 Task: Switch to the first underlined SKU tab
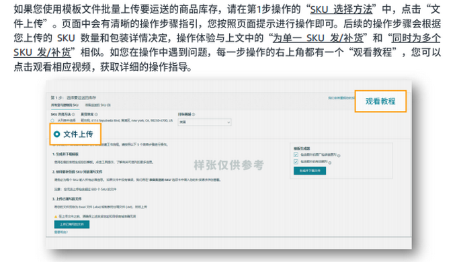[x=65, y=105]
